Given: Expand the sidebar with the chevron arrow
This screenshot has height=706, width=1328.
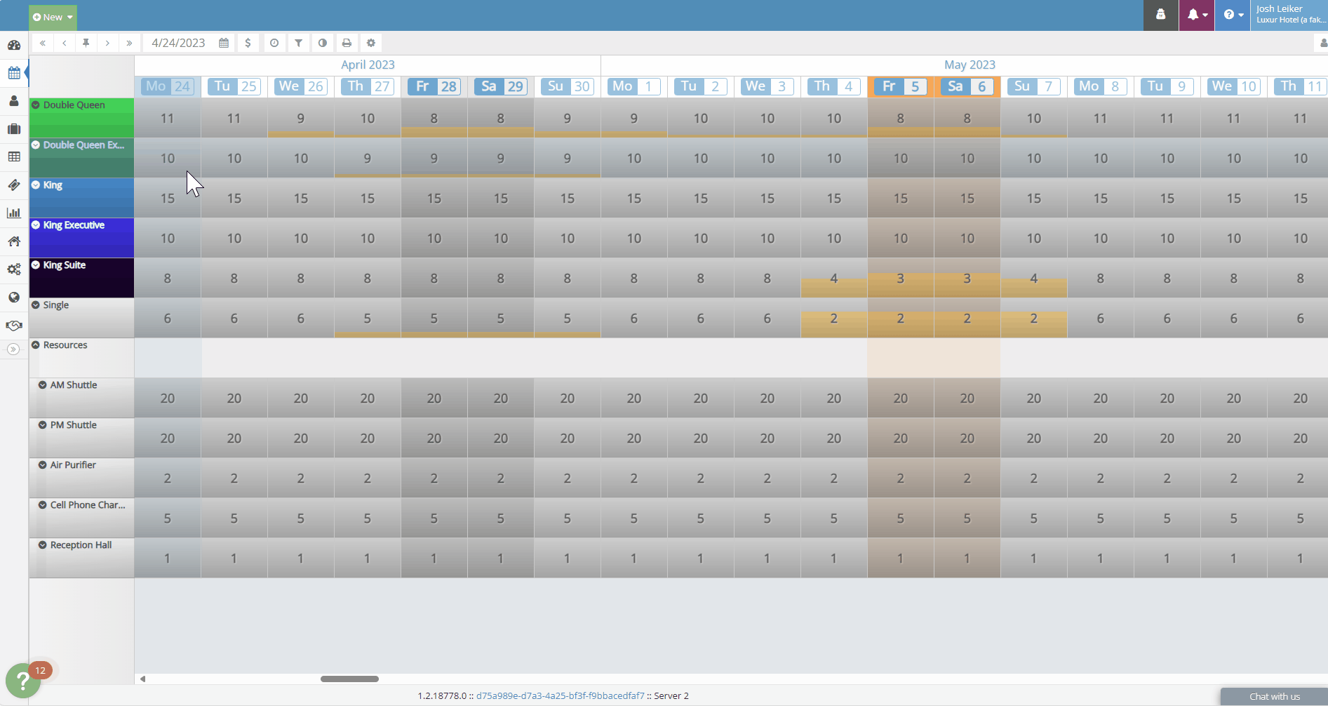Looking at the screenshot, I should (14, 349).
